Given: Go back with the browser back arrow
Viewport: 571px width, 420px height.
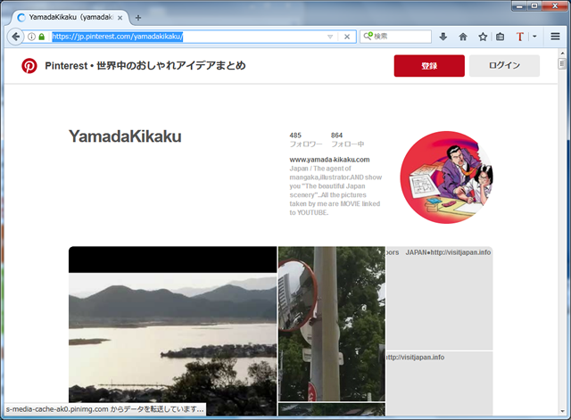Looking at the screenshot, I should pos(15,37).
